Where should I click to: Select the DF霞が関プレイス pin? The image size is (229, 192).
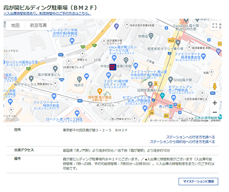[68, 61]
